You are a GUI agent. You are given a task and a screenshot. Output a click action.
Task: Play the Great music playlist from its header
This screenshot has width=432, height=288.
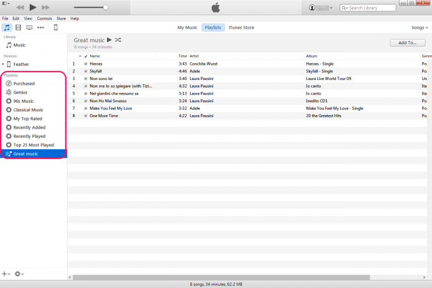pyautogui.click(x=109, y=40)
